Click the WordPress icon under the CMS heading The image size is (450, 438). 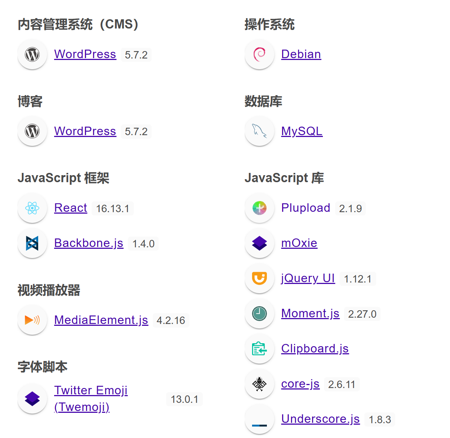tap(32, 54)
